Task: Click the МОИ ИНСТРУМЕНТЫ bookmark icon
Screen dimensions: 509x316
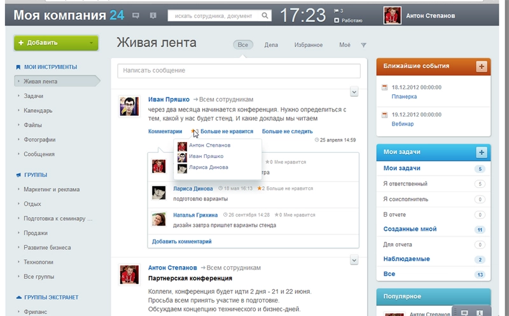Action: click(x=18, y=68)
